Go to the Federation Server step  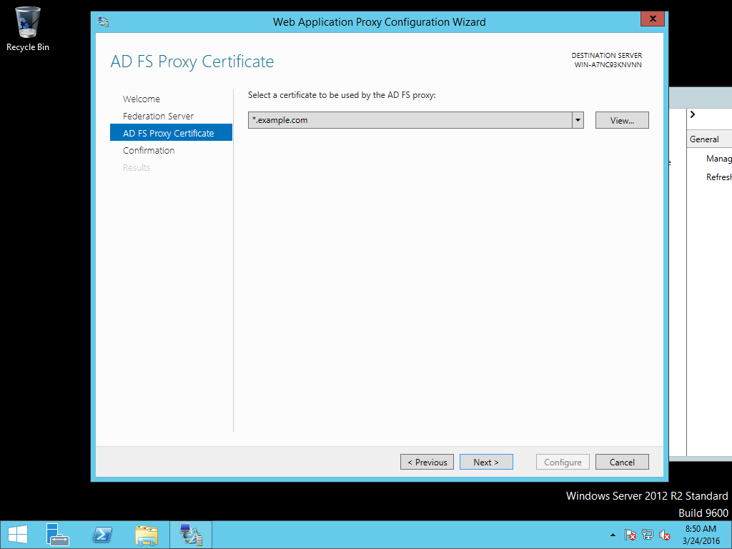(x=158, y=116)
